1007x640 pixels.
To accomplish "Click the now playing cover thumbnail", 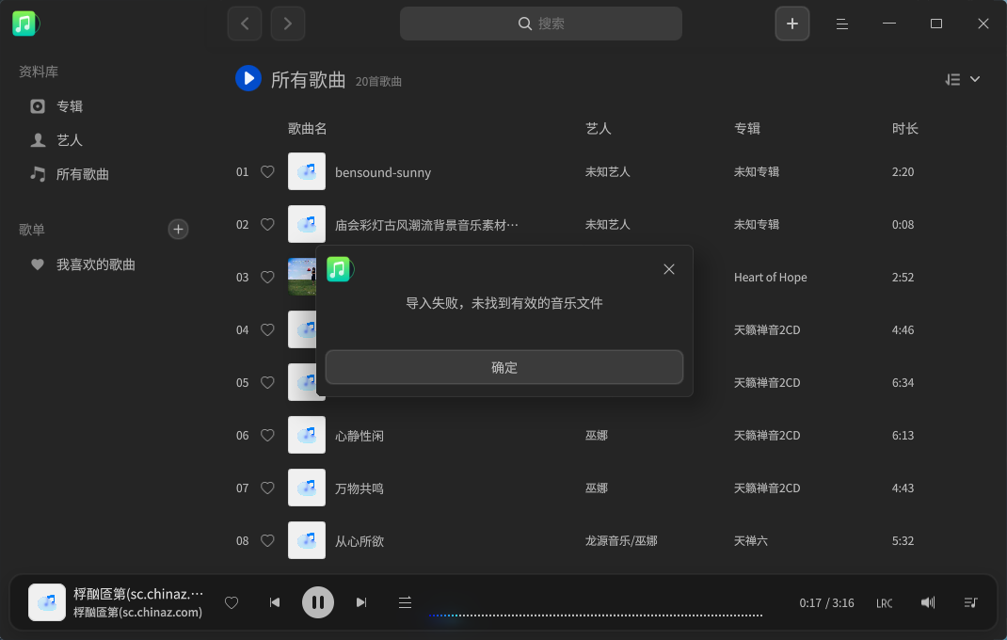I will point(47,602).
